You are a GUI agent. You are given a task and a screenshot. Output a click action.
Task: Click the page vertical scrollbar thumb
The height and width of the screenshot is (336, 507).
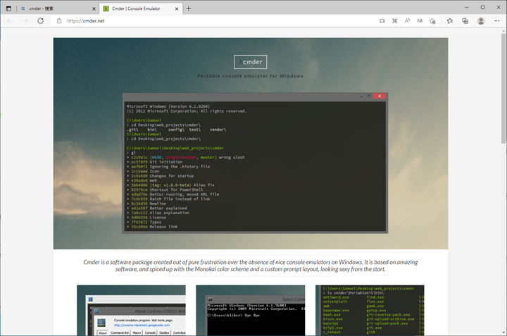click(503, 87)
